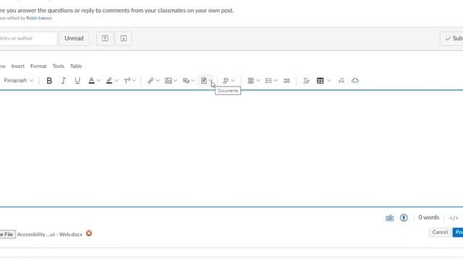463x260 pixels.
Task: Click the insert link icon
Action: (150, 80)
